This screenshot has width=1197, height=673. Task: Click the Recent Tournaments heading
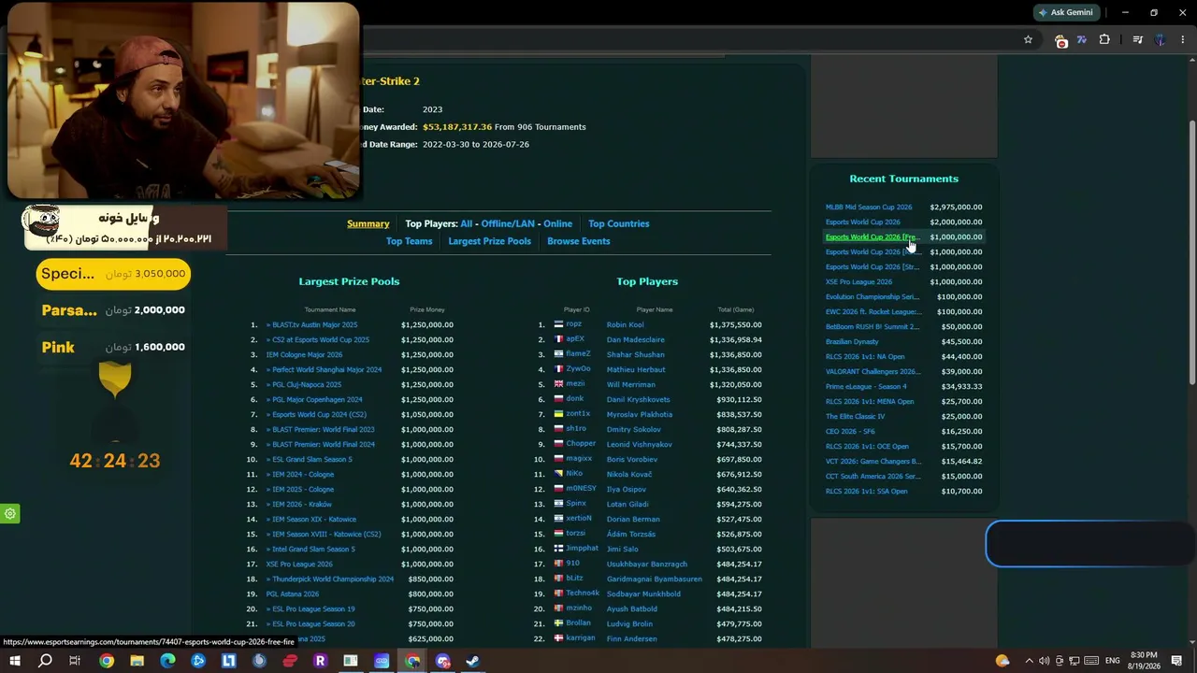903,179
